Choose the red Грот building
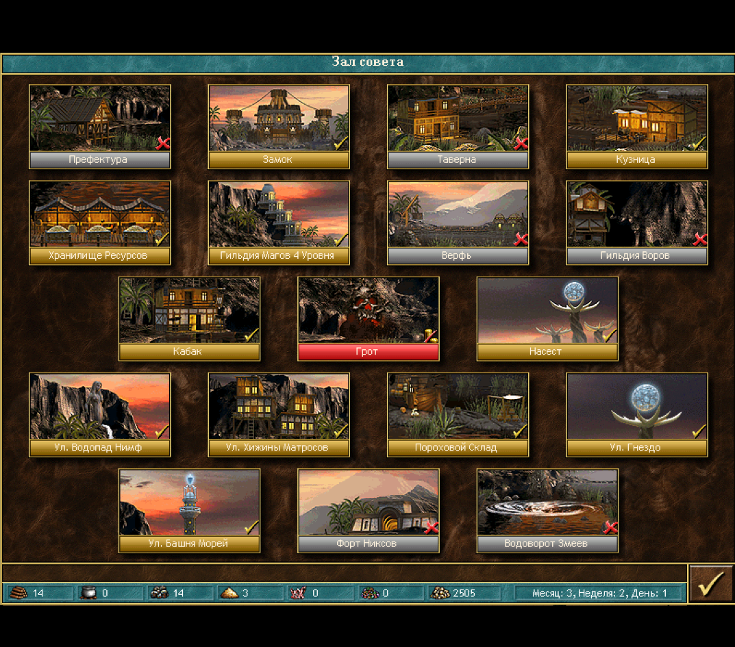 coord(369,318)
